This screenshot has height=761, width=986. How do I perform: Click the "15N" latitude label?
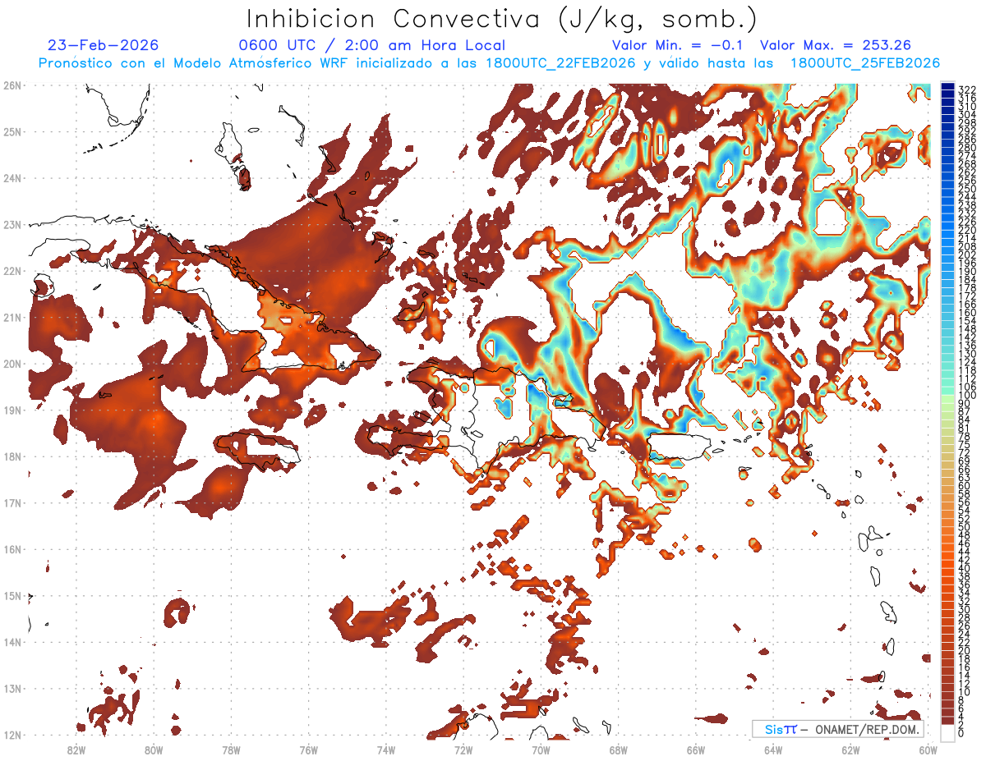pos(12,595)
